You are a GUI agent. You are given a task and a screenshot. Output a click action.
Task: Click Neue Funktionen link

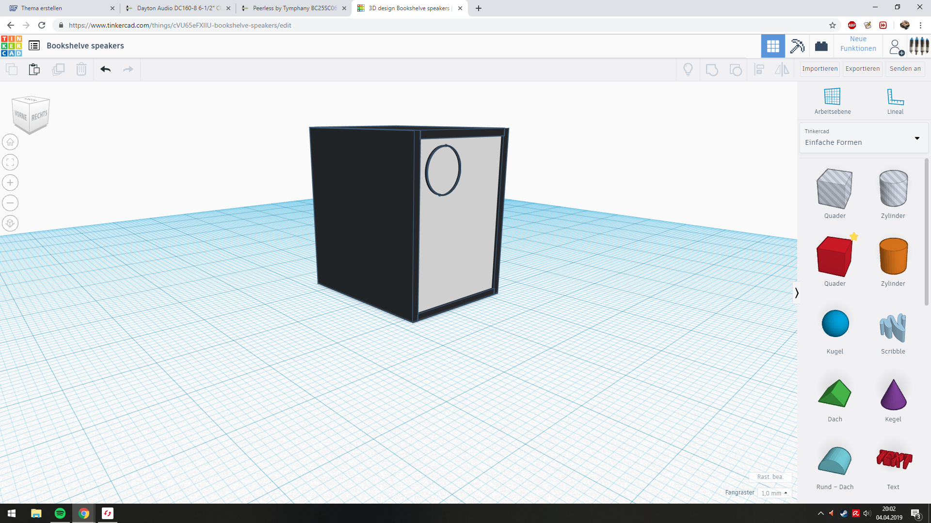[x=858, y=44]
